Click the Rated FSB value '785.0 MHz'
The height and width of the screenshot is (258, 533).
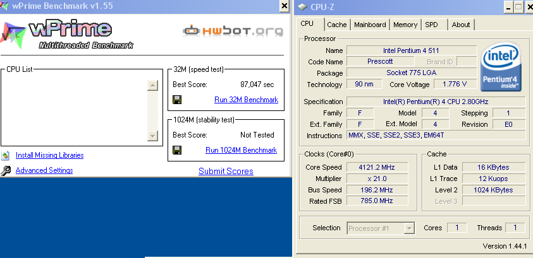(x=377, y=201)
